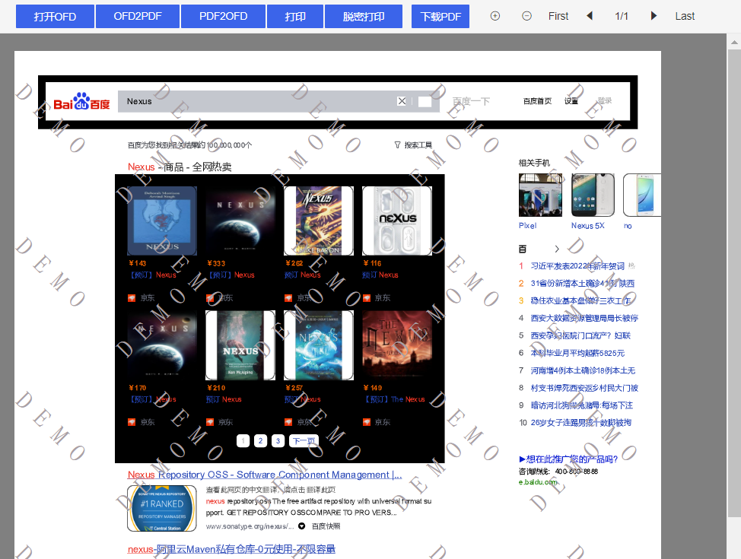
Task: Select product page 1
Action: [x=243, y=441]
